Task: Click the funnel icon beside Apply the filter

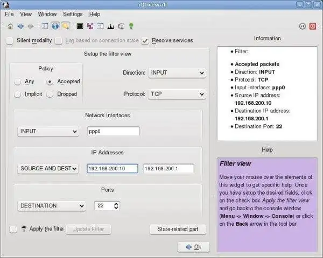Action: (x=24, y=229)
